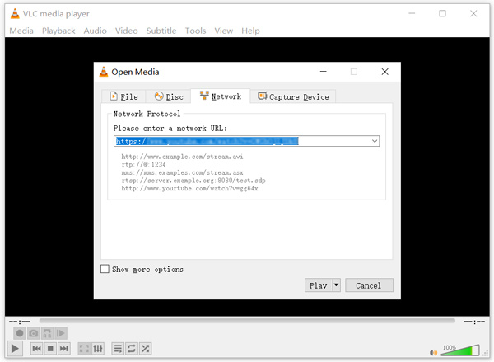Select the Network tab
The height and width of the screenshot is (362, 494).
click(x=221, y=96)
